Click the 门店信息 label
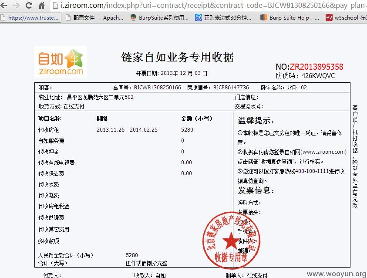This screenshot has width=367, height=278. pyautogui.click(x=246, y=97)
